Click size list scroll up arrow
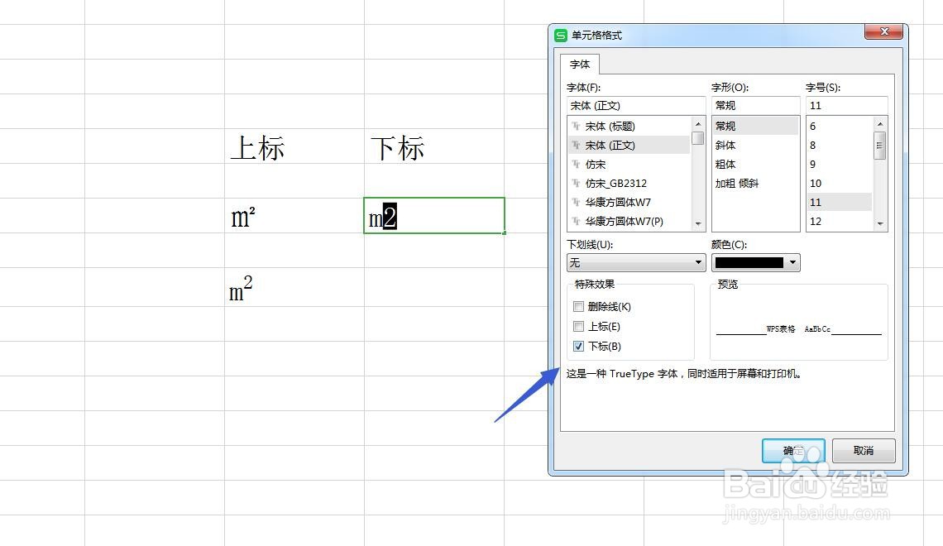 tap(880, 124)
